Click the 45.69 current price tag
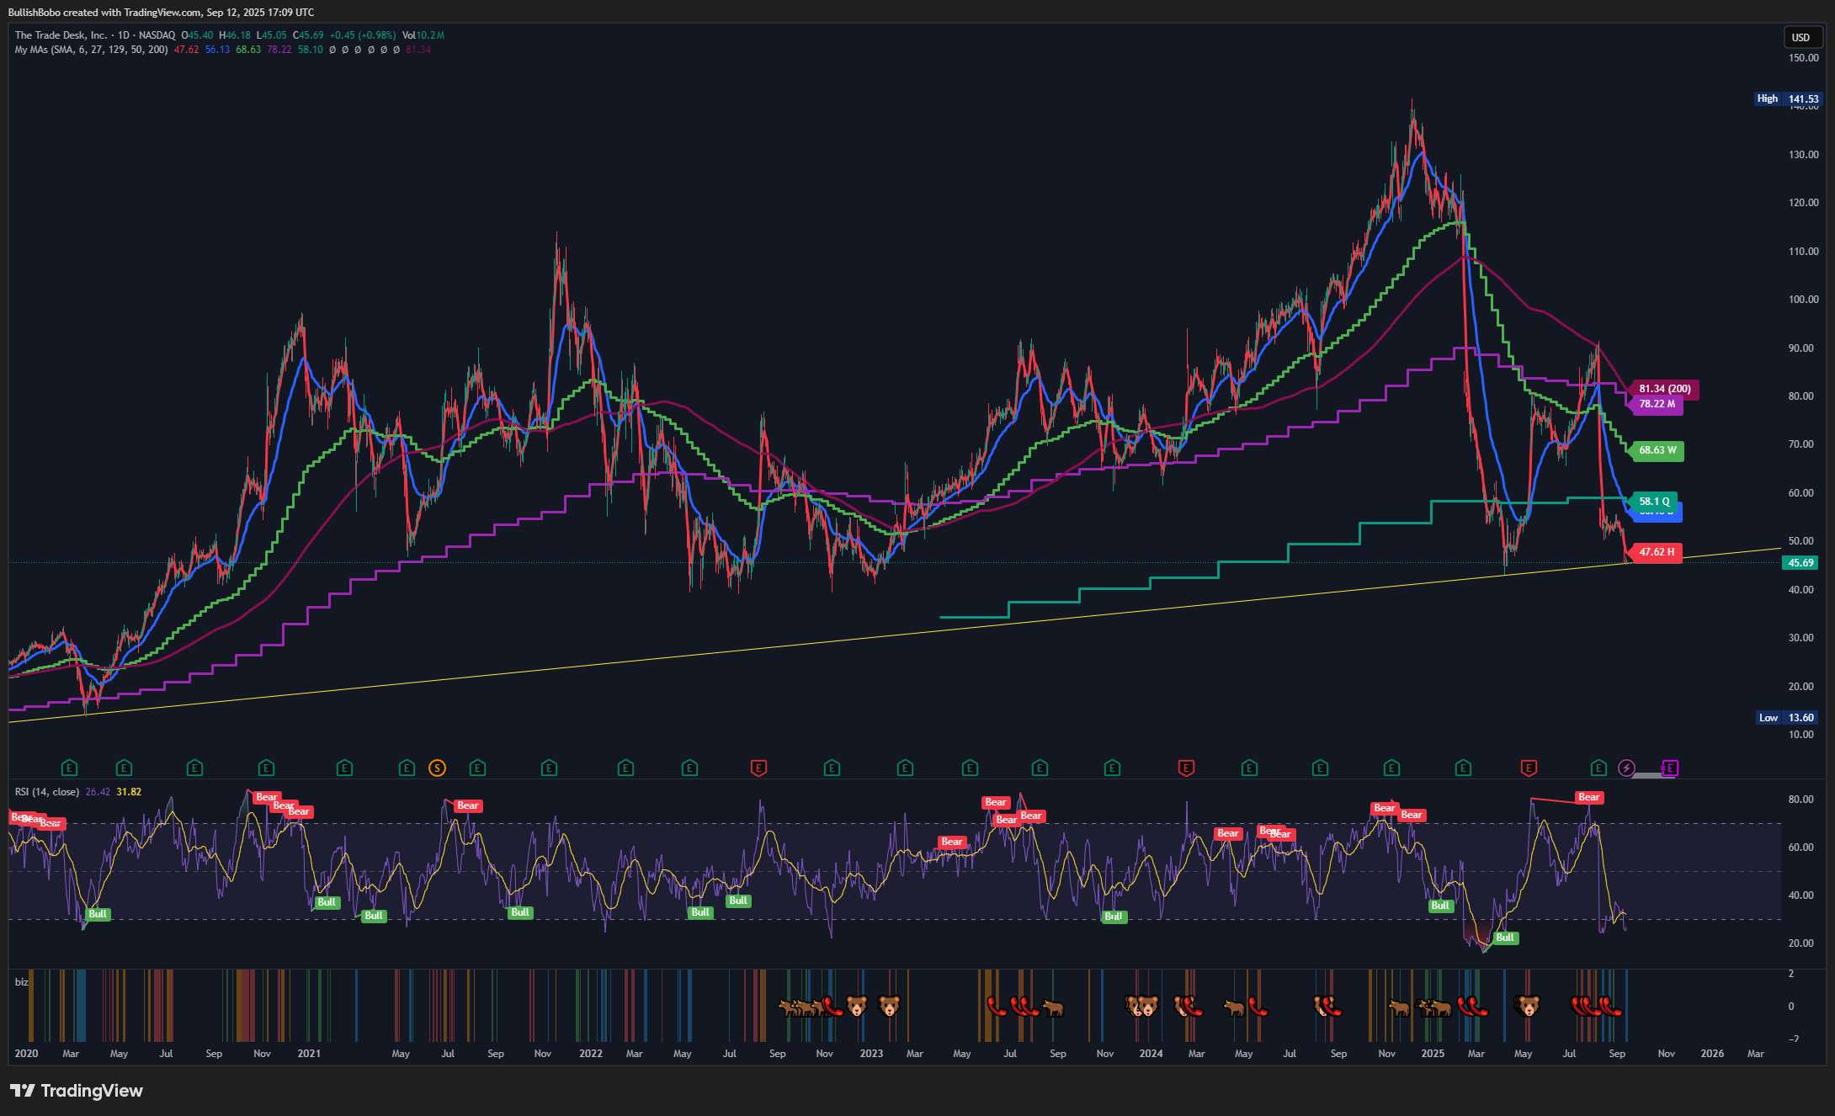The width and height of the screenshot is (1835, 1116). [1800, 563]
